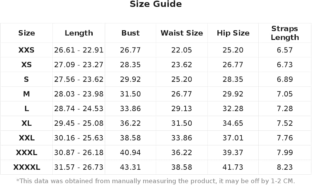Select the Length column header
Image resolution: width=312 pixels, height=185 pixels.
pos(79,33)
